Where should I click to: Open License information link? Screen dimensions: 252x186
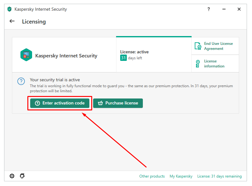pos(214,64)
